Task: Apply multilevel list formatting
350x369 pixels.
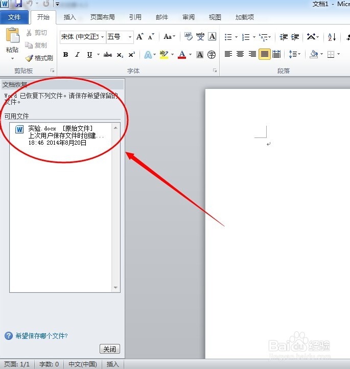Action: (263, 37)
